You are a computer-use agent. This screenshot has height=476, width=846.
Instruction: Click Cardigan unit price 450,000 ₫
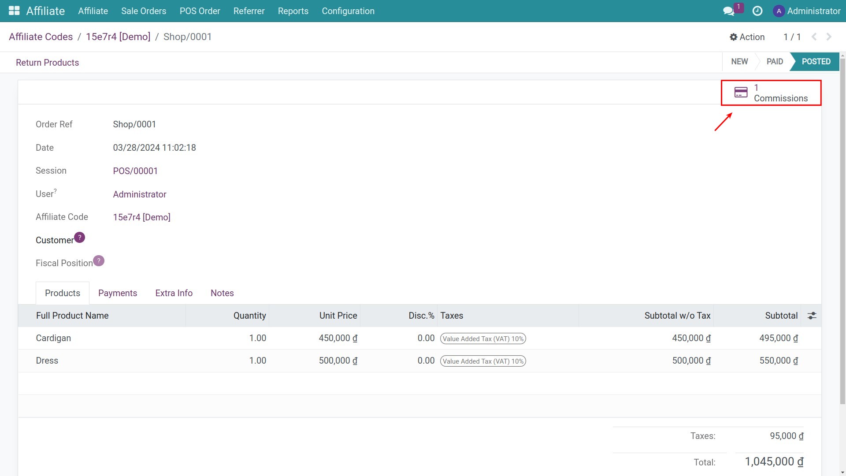tap(338, 338)
